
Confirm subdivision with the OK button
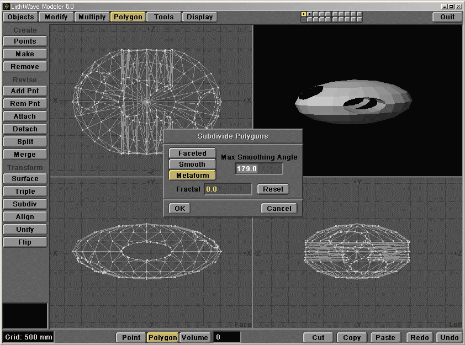(179, 208)
